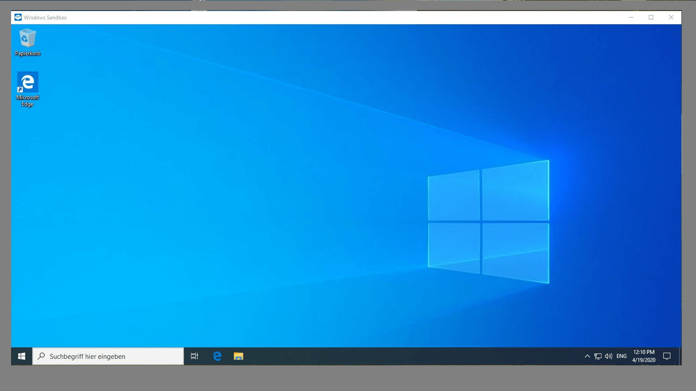
Task: Show hidden tray icons chevron
Action: pos(587,356)
